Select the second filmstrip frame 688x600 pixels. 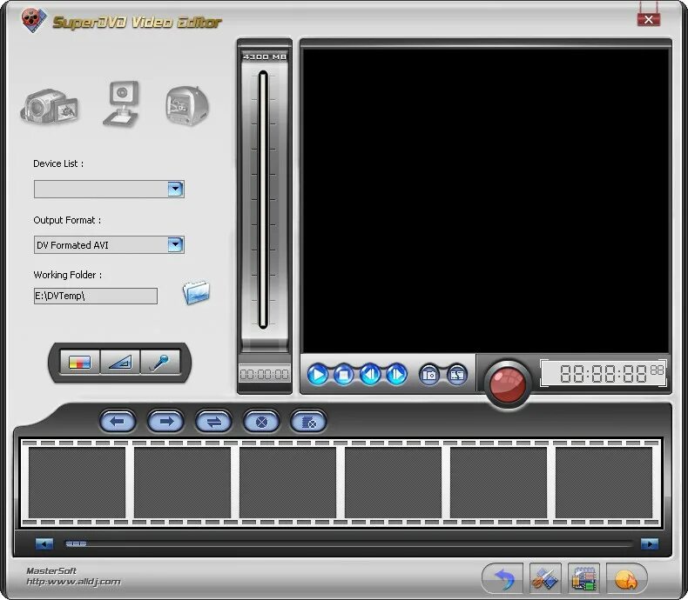(183, 483)
